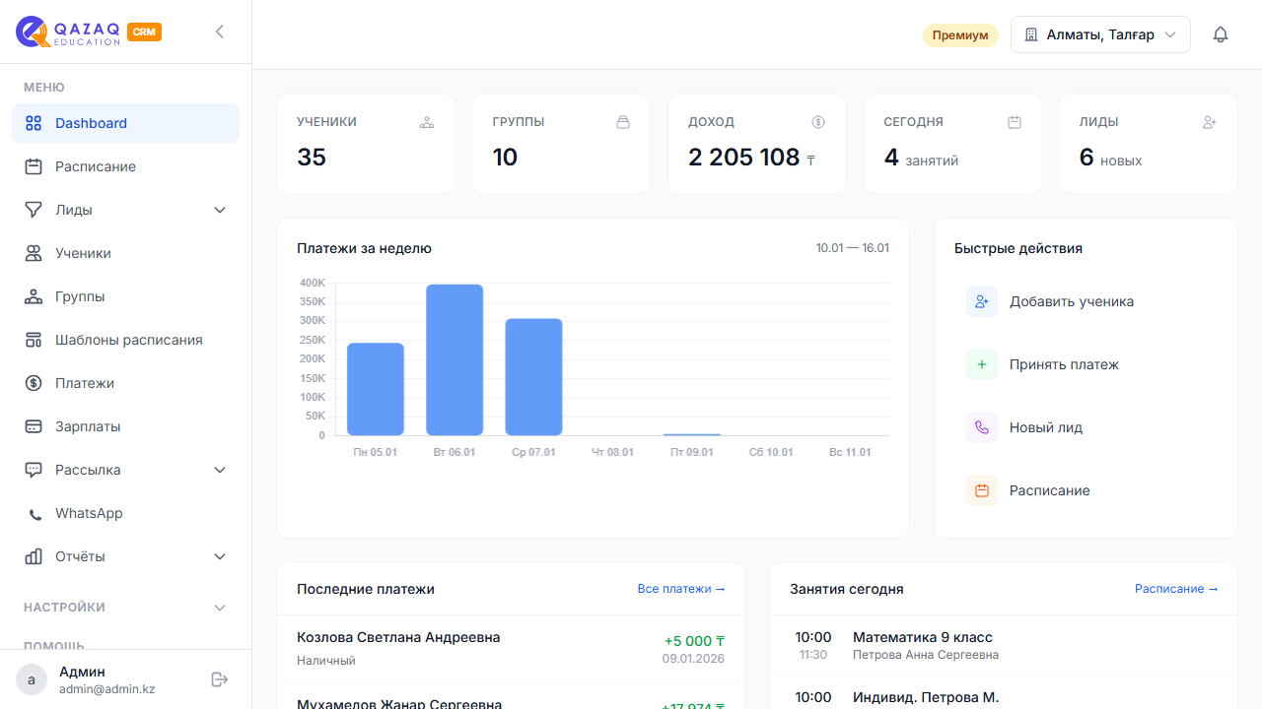
Task: Click Принять платеж quick action
Action: 1086,364
